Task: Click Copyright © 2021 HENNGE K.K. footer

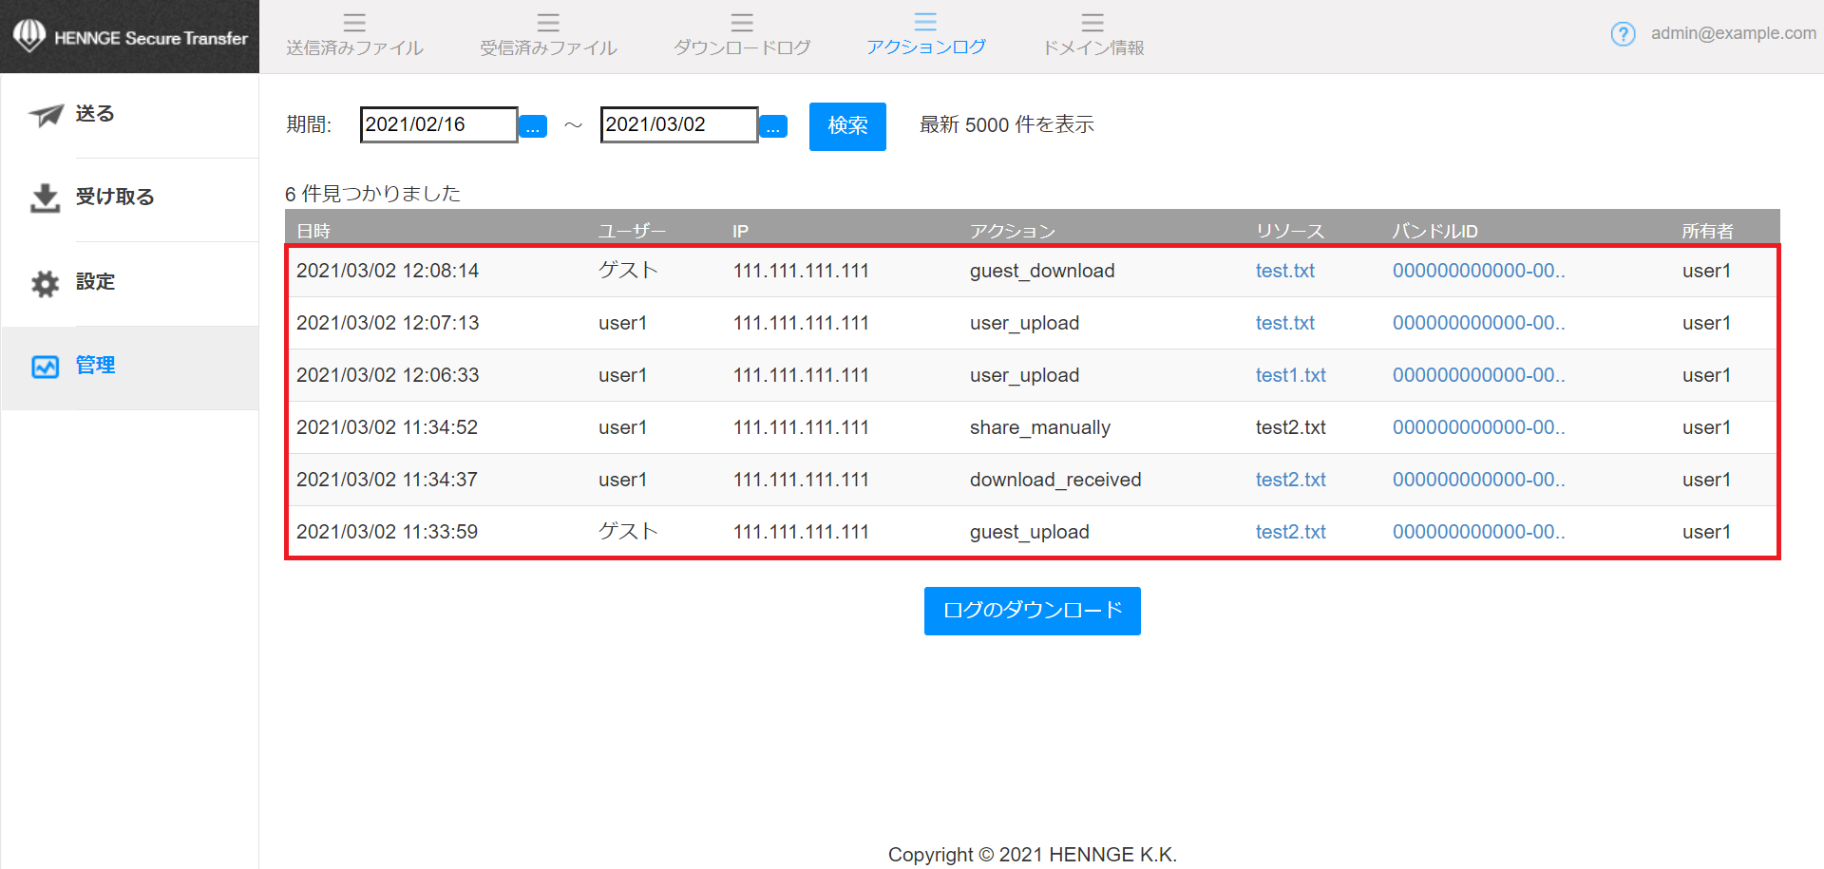Action: tap(1032, 855)
